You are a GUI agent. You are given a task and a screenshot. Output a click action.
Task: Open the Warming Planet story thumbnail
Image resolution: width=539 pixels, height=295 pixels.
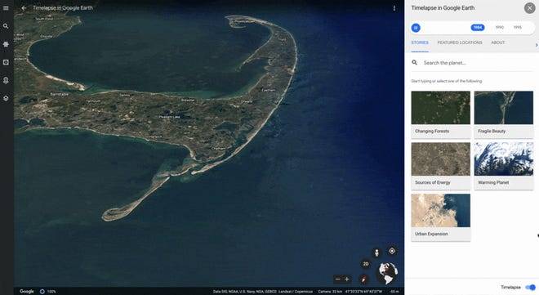point(504,159)
